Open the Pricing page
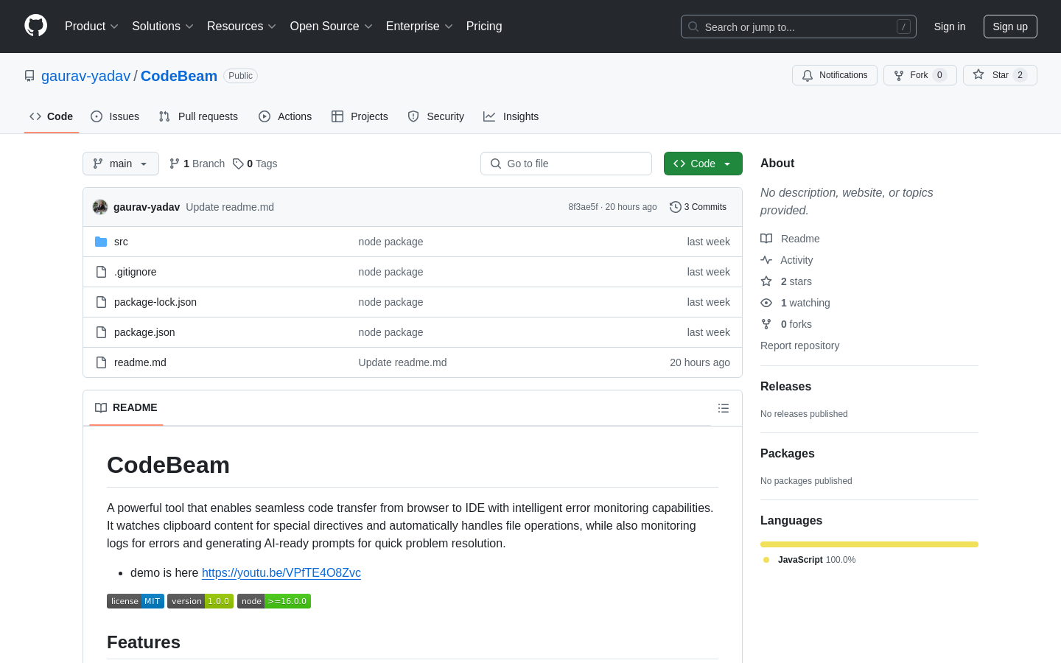1061x663 pixels. point(484,27)
